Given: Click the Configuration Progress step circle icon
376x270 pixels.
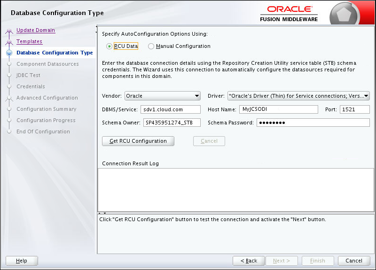Looking at the screenshot, I should (9, 120).
